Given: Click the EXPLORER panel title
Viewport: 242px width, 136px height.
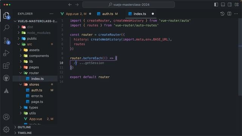Looking at the screenshot, I should click(x=25, y=14).
